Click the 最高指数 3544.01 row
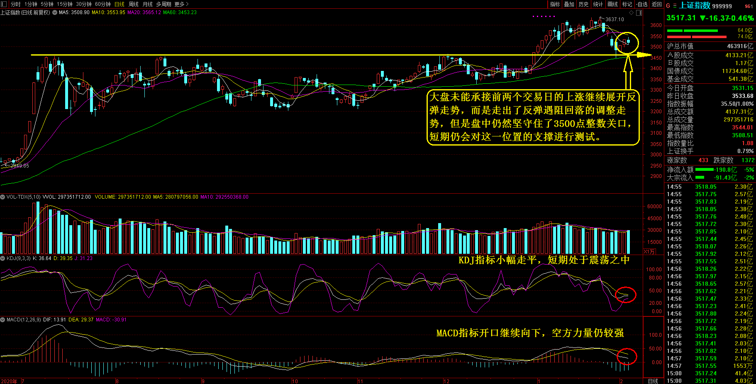Image resolution: width=756 pixels, height=384 pixels. 710,127
